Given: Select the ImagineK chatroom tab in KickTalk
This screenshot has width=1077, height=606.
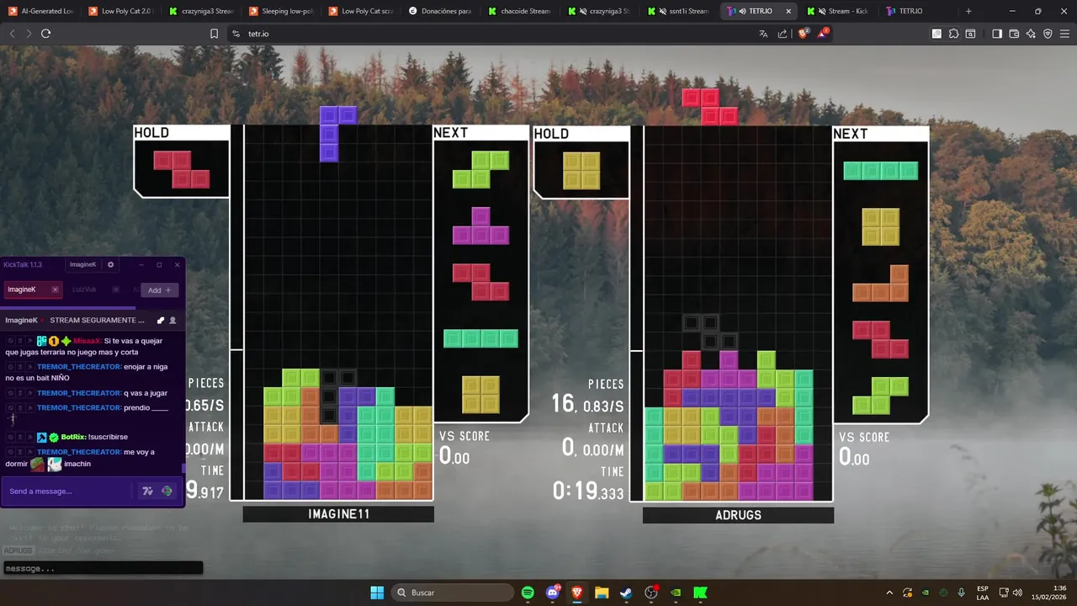Looking at the screenshot, I should 33,290.
